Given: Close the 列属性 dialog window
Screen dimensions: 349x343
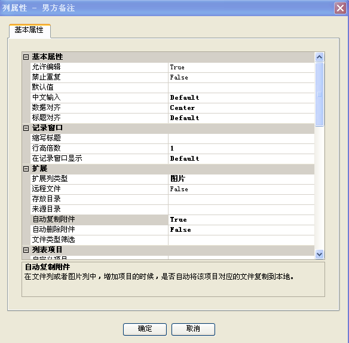Looking at the screenshot, I should (340, 8).
